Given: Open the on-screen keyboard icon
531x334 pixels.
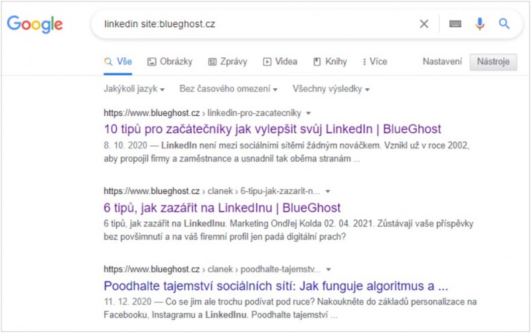Looking at the screenshot, I should pyautogui.click(x=455, y=25).
